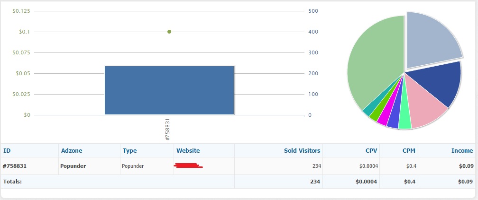
Task: Click the green data point on the chart
Action: click(x=169, y=32)
